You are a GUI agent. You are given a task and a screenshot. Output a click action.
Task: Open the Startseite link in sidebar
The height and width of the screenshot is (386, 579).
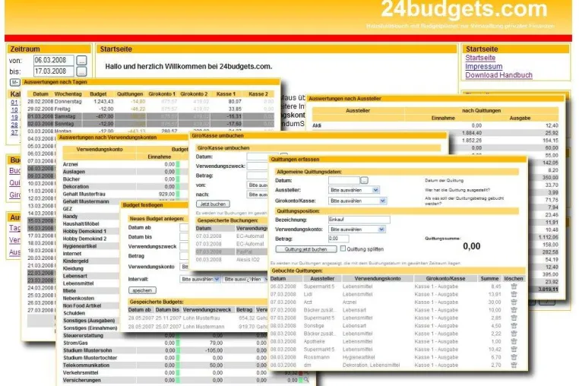click(x=480, y=58)
